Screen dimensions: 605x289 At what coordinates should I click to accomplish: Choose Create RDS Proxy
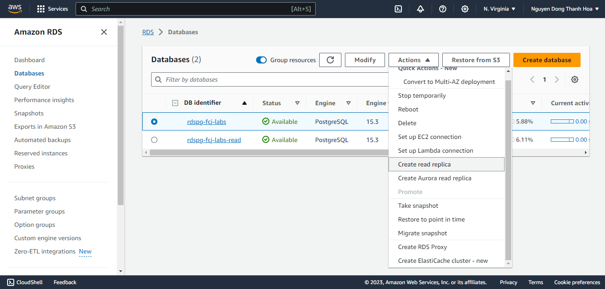click(x=447, y=247)
